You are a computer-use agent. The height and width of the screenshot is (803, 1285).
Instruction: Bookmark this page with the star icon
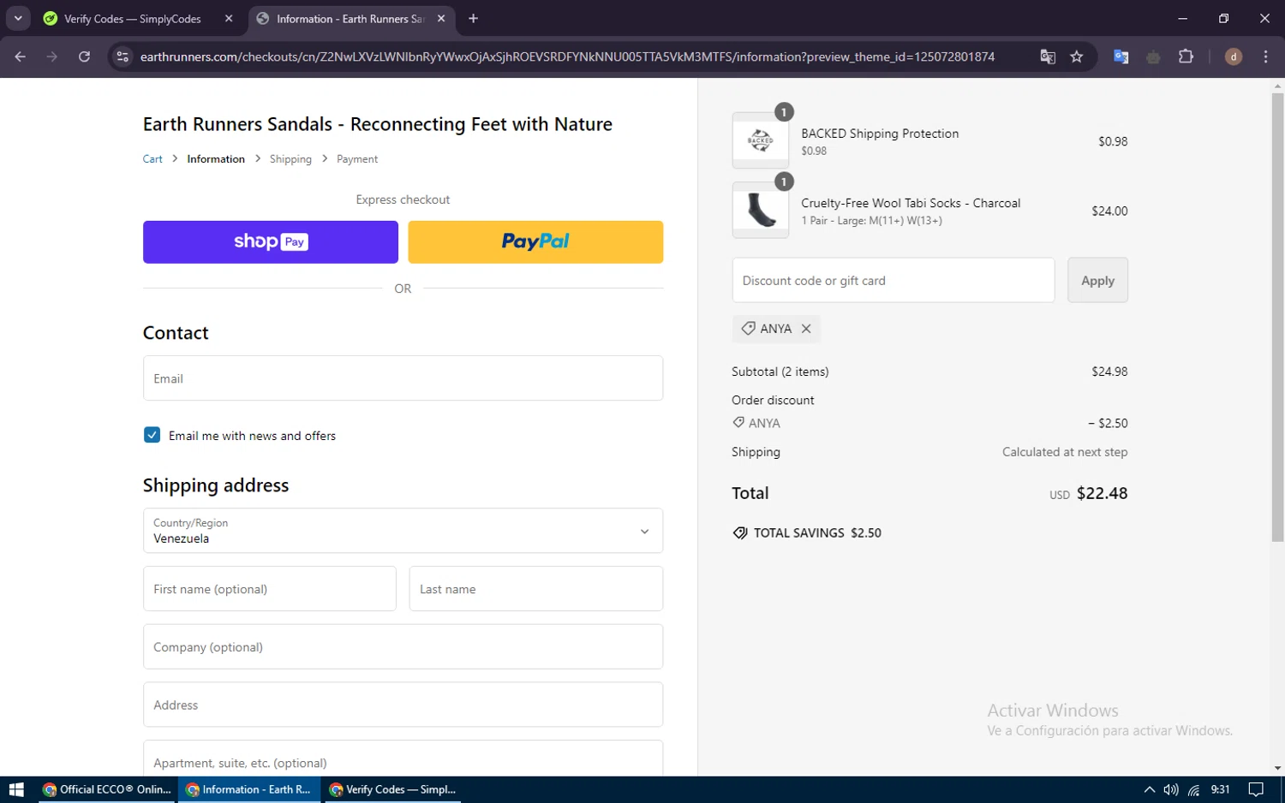click(x=1077, y=57)
